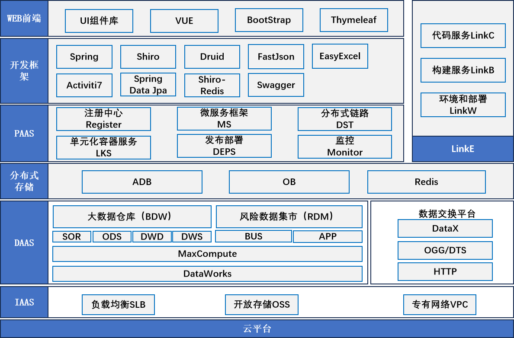Select the 环境和部署 LinkW box
Screen dimensions: 514x338
tap(463, 105)
